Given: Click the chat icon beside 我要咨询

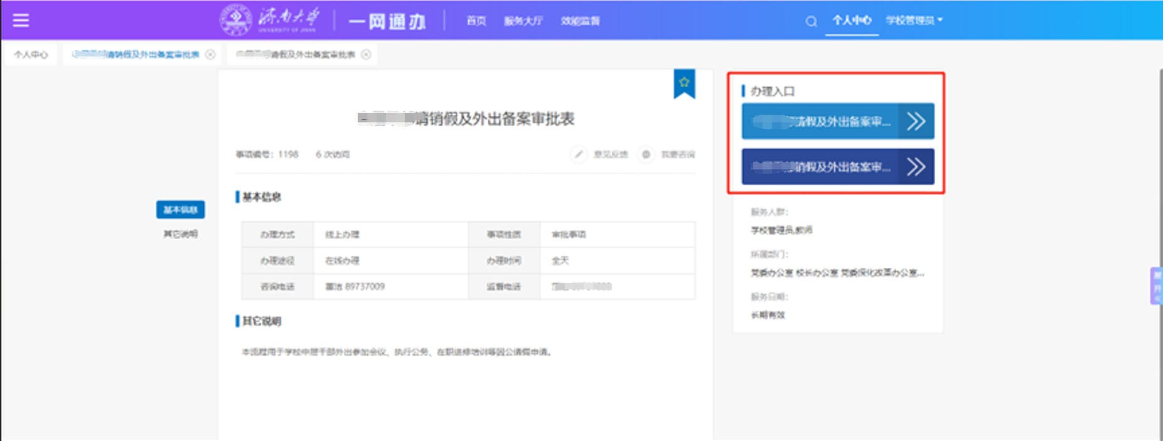Looking at the screenshot, I should [x=646, y=154].
